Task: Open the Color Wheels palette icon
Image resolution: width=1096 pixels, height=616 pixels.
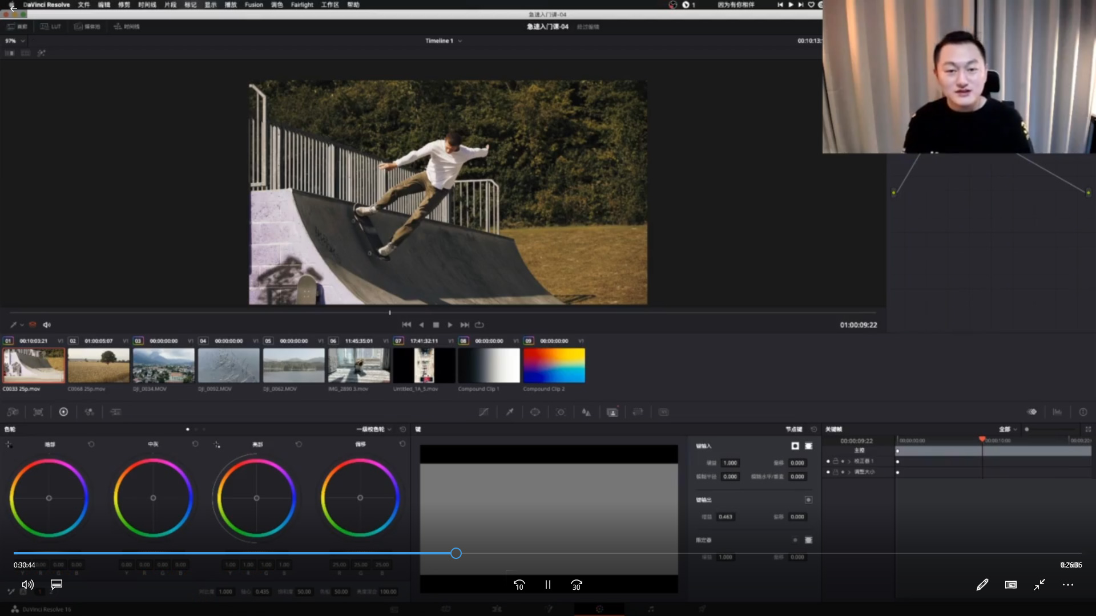Action: pyautogui.click(x=63, y=412)
